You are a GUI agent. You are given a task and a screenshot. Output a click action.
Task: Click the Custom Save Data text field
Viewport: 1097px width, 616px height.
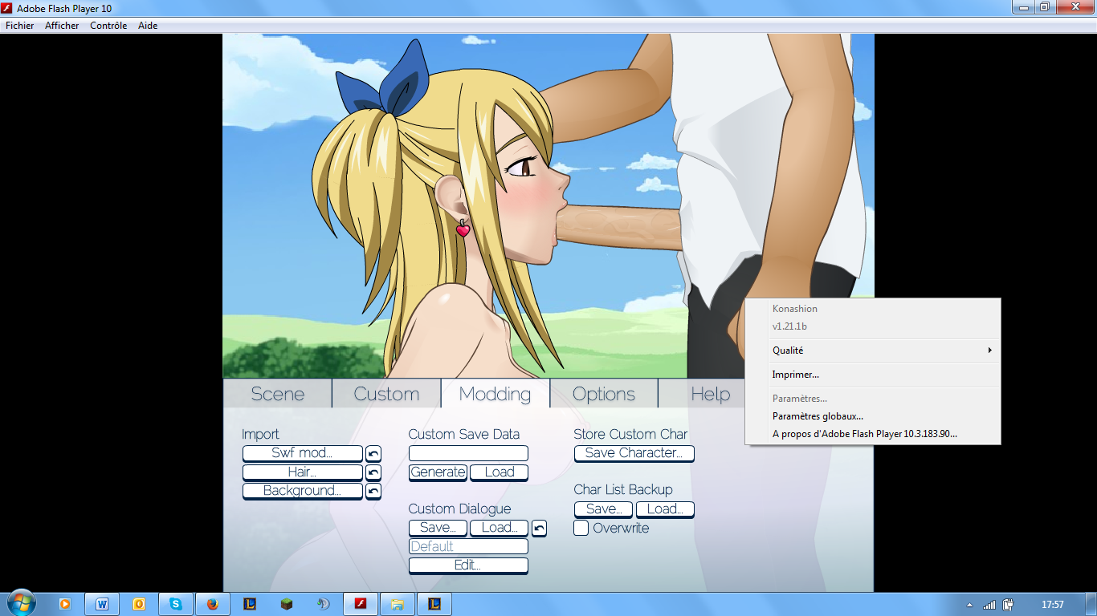[468, 453]
